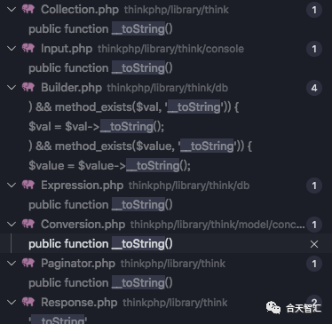Select the __toString match under Conversion.php

click(x=100, y=244)
